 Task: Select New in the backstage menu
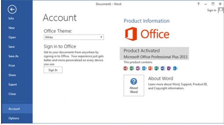[11, 28]
